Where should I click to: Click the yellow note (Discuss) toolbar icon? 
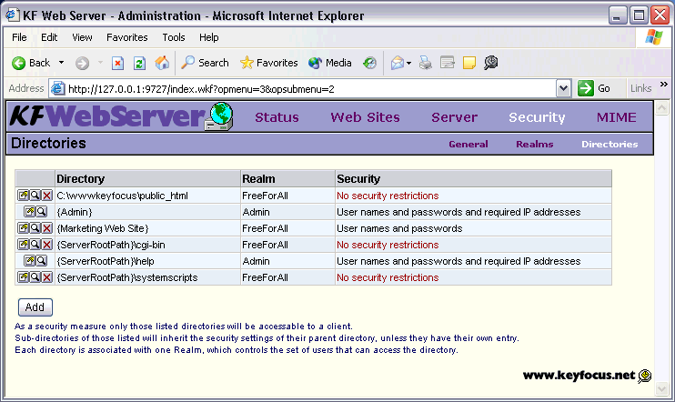[x=468, y=63]
